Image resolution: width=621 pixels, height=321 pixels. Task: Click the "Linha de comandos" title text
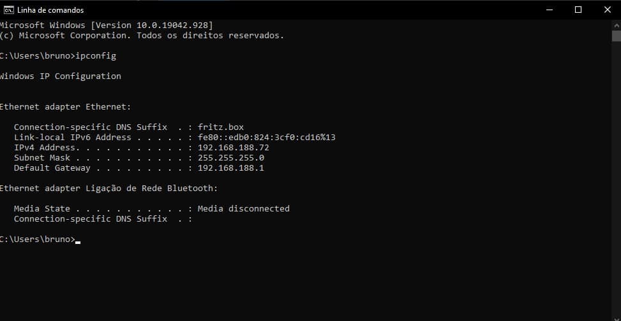pyautogui.click(x=50, y=10)
